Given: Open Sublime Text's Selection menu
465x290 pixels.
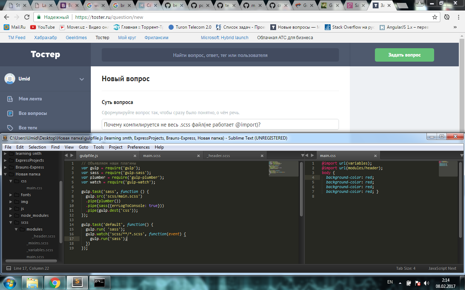Looking at the screenshot, I should (x=37, y=147).
